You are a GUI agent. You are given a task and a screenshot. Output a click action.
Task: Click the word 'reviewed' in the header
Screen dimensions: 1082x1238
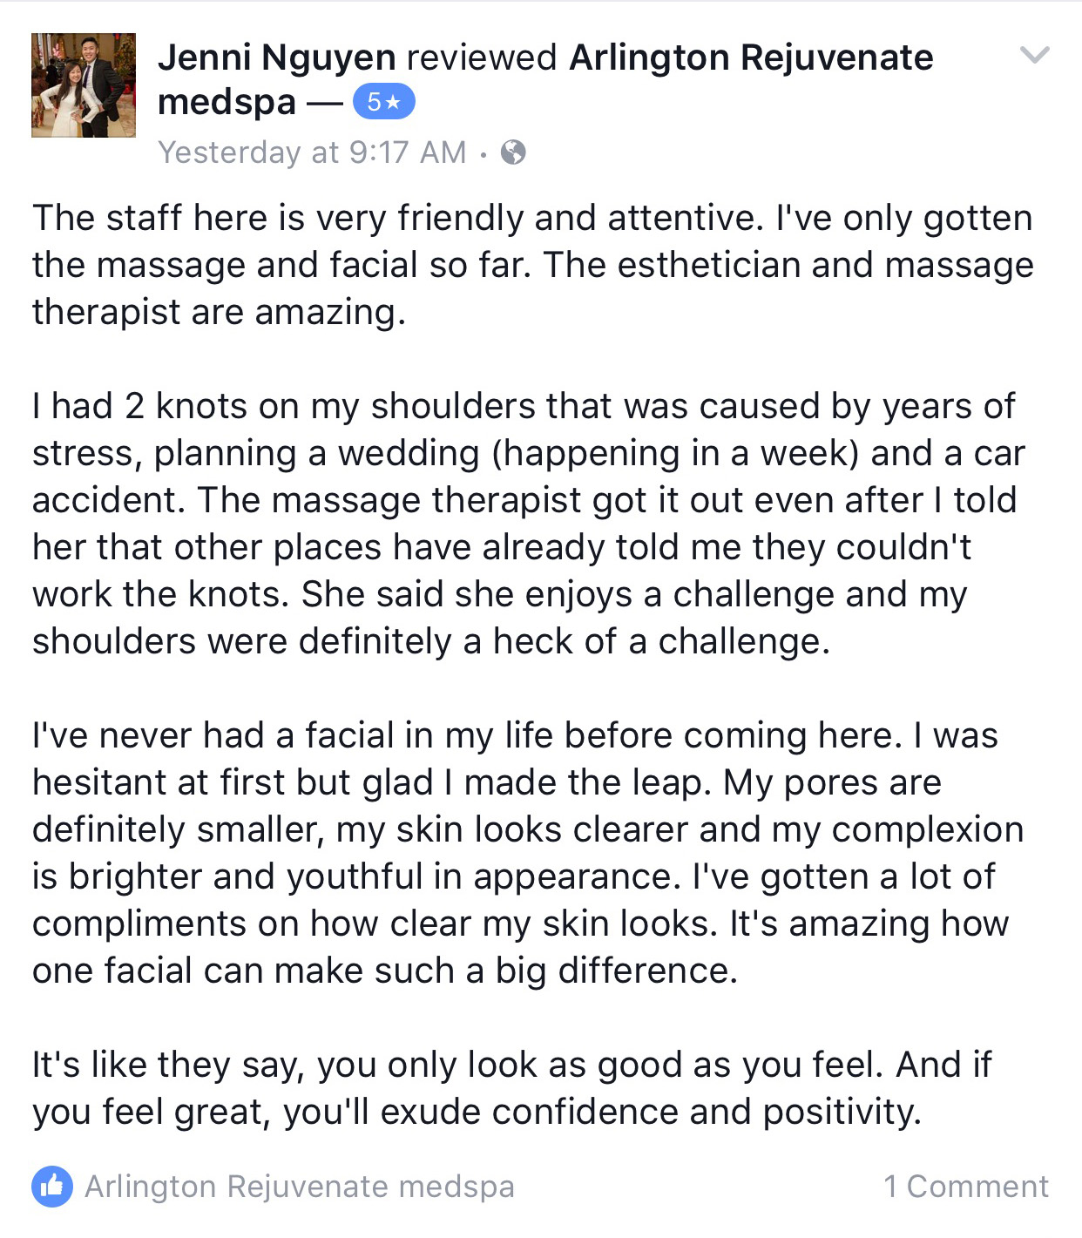482,58
